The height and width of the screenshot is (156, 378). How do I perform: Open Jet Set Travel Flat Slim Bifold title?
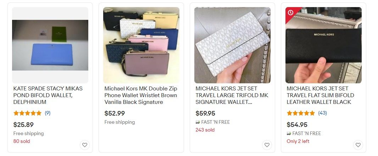321,95
